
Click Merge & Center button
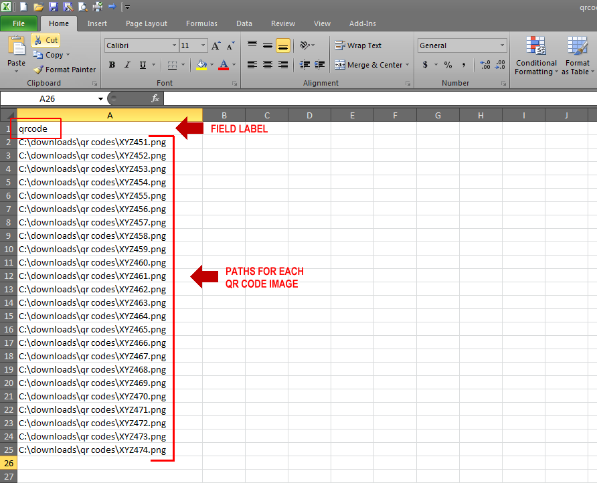(x=368, y=65)
